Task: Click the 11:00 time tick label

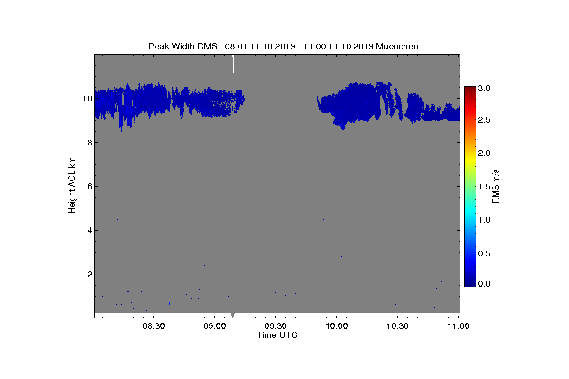Action: [x=458, y=326]
